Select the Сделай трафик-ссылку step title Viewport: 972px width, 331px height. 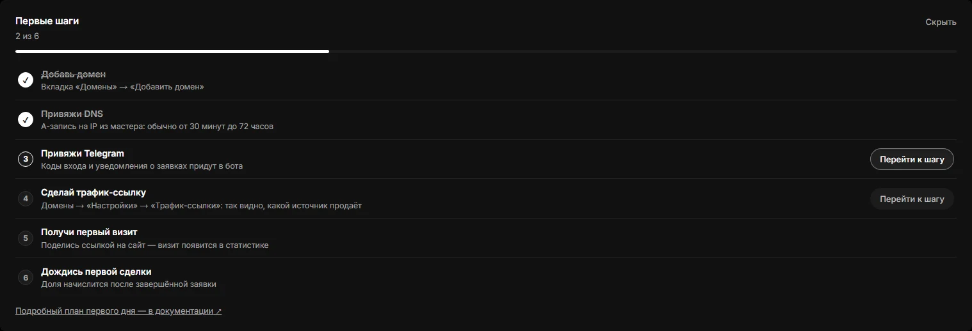coord(93,192)
